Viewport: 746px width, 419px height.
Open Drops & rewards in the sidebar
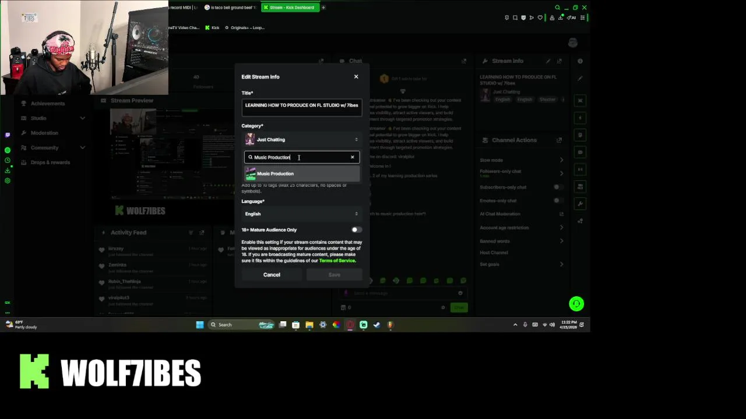pos(50,162)
